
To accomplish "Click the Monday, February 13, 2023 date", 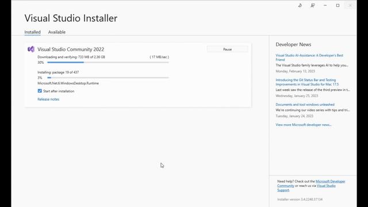I will click(x=295, y=71).
